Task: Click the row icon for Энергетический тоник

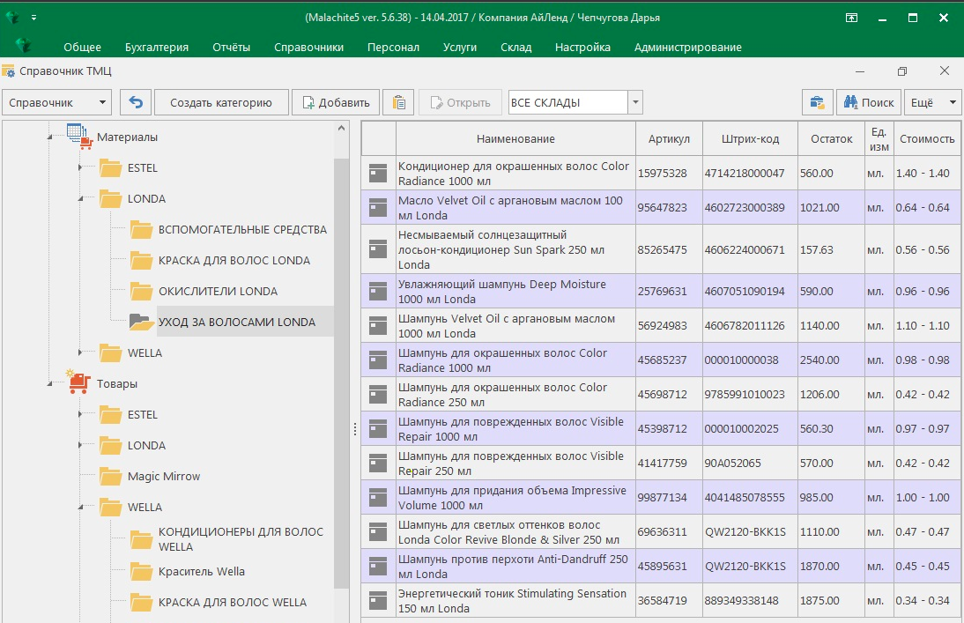Action: tap(378, 601)
